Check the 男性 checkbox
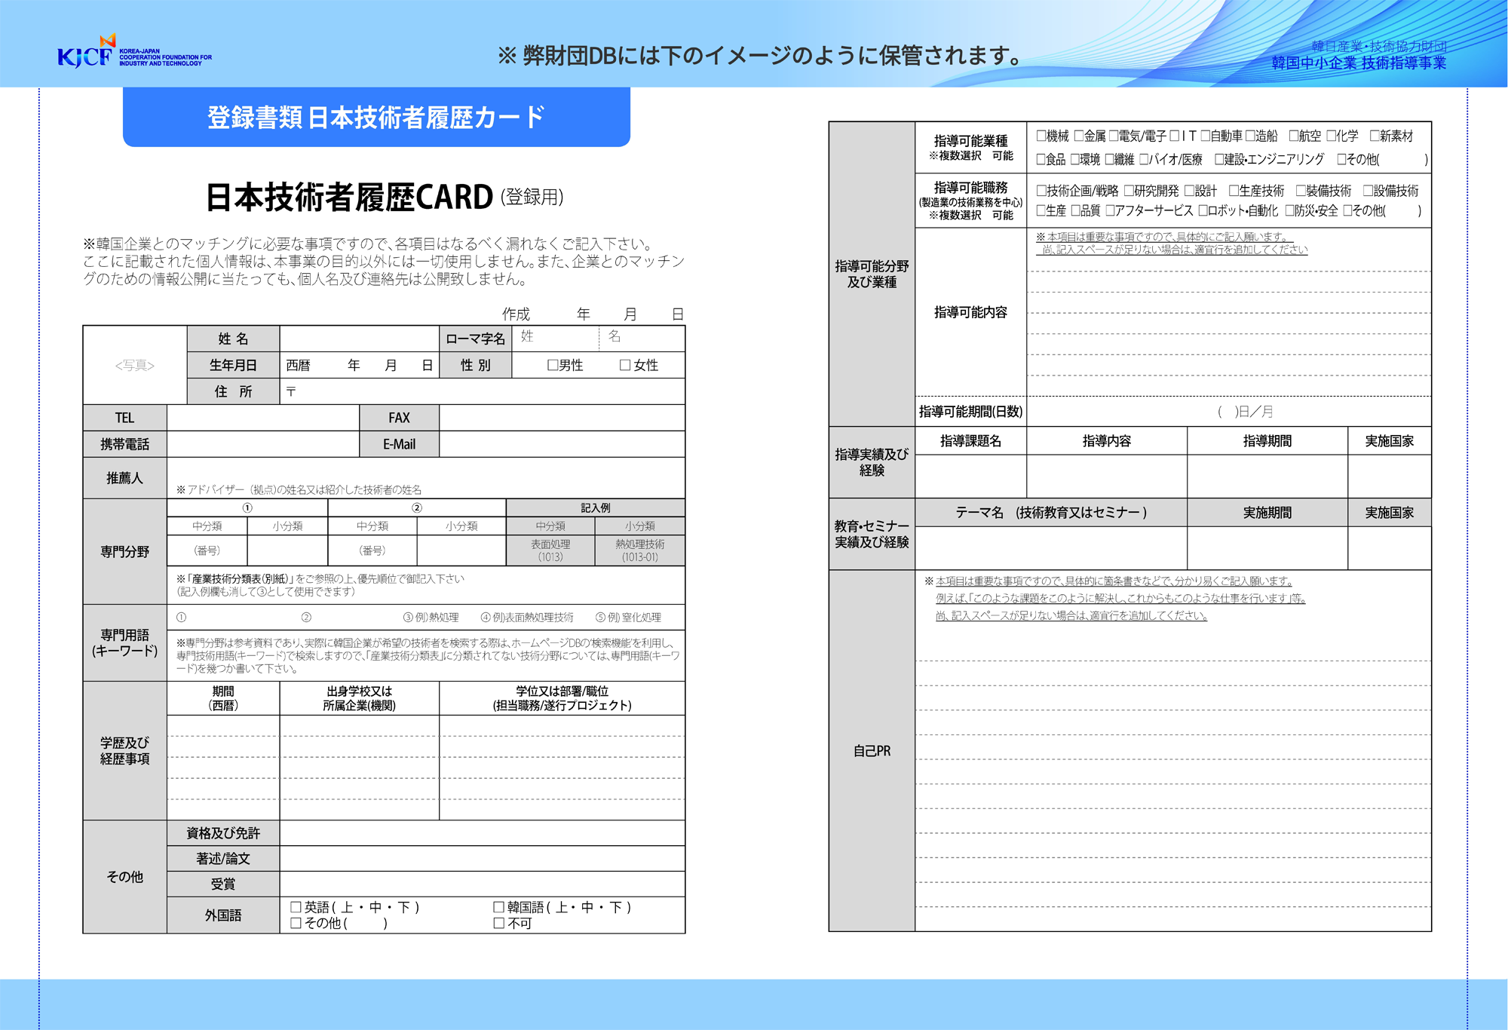Image resolution: width=1508 pixels, height=1030 pixels. click(x=553, y=365)
